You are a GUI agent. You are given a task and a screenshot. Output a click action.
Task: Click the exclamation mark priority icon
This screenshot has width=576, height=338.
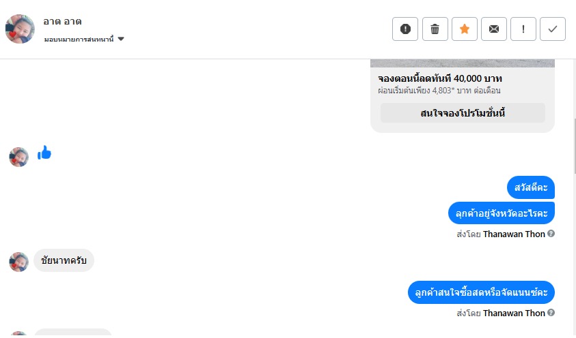pos(523,29)
